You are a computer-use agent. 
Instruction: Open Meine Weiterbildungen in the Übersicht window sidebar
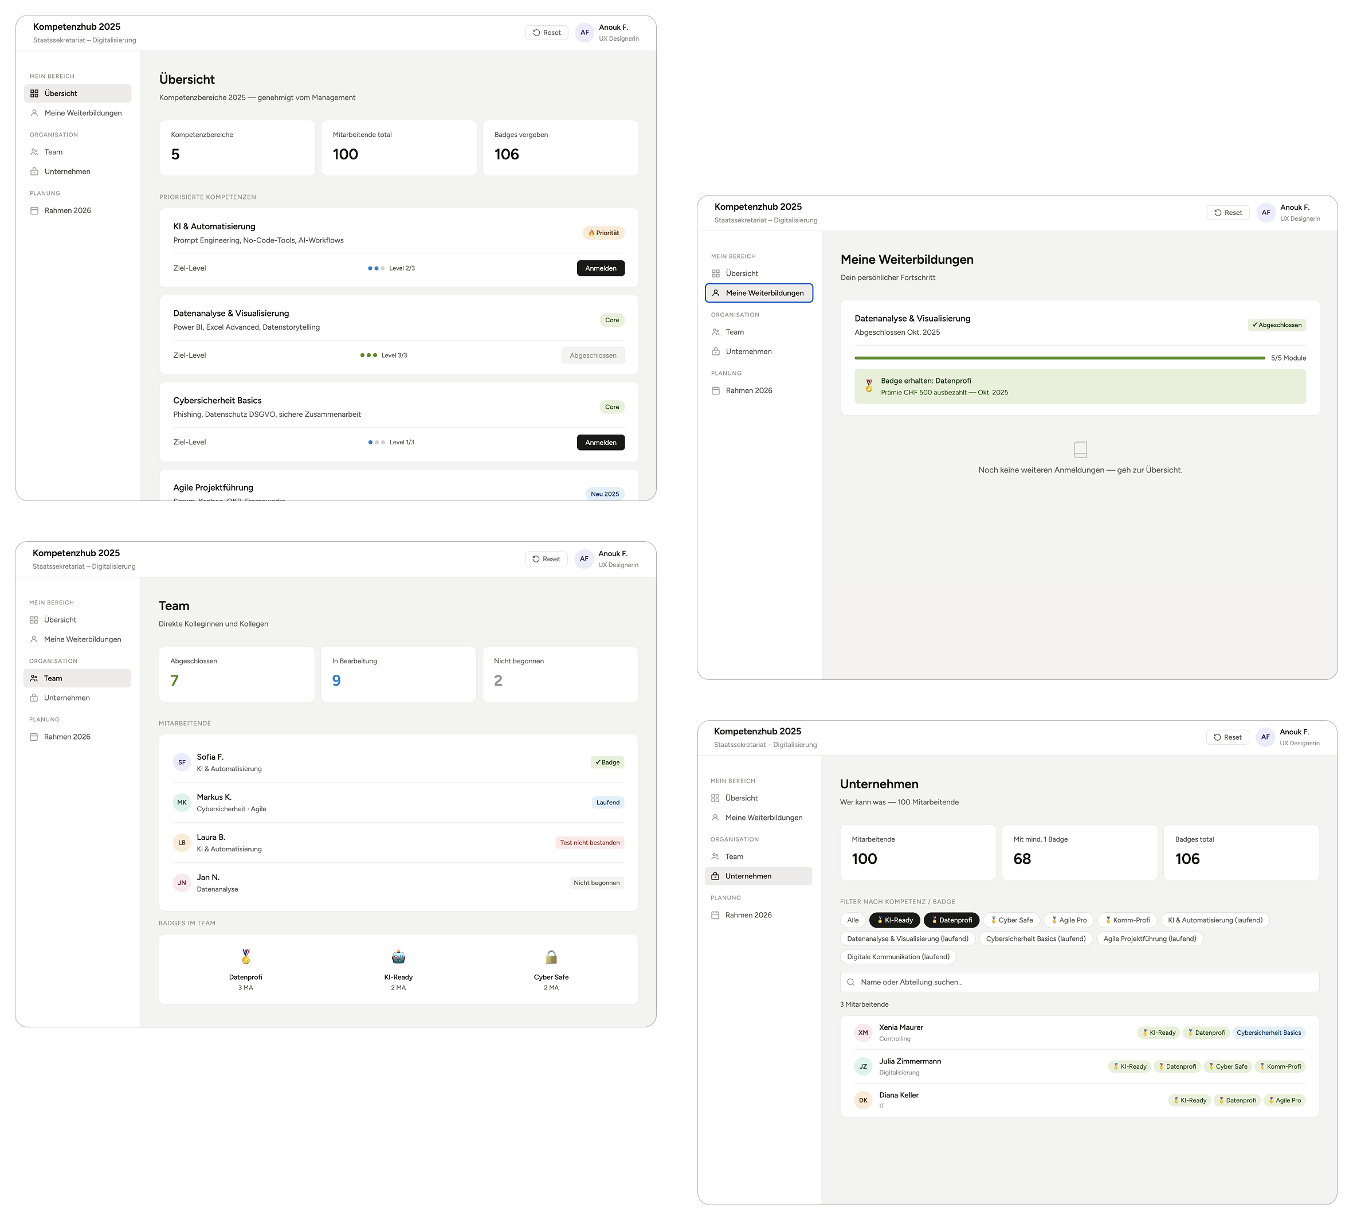pos(78,112)
